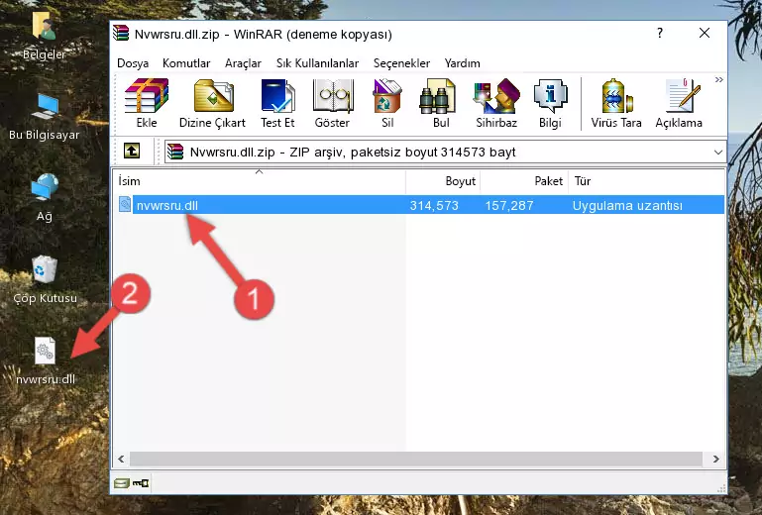The height and width of the screenshot is (515, 762).
Task: Open the Araçlar menu
Action: tap(243, 63)
